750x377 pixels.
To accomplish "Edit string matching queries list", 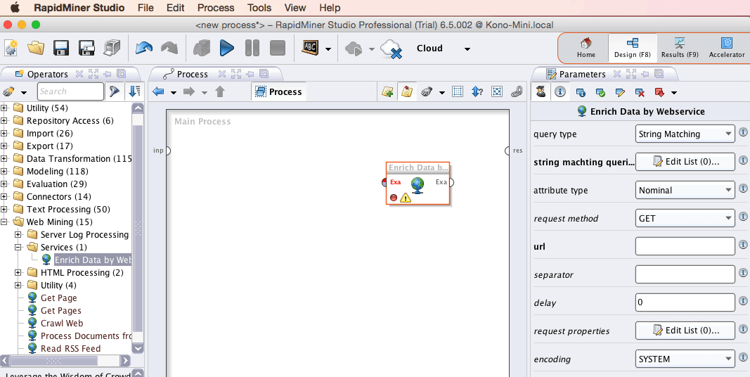I will tap(685, 162).
